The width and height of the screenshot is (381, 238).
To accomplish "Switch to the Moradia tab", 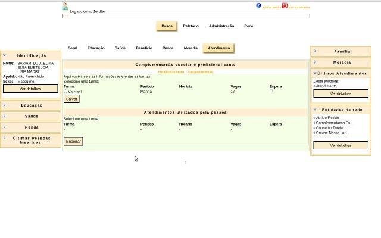I will tap(190, 48).
